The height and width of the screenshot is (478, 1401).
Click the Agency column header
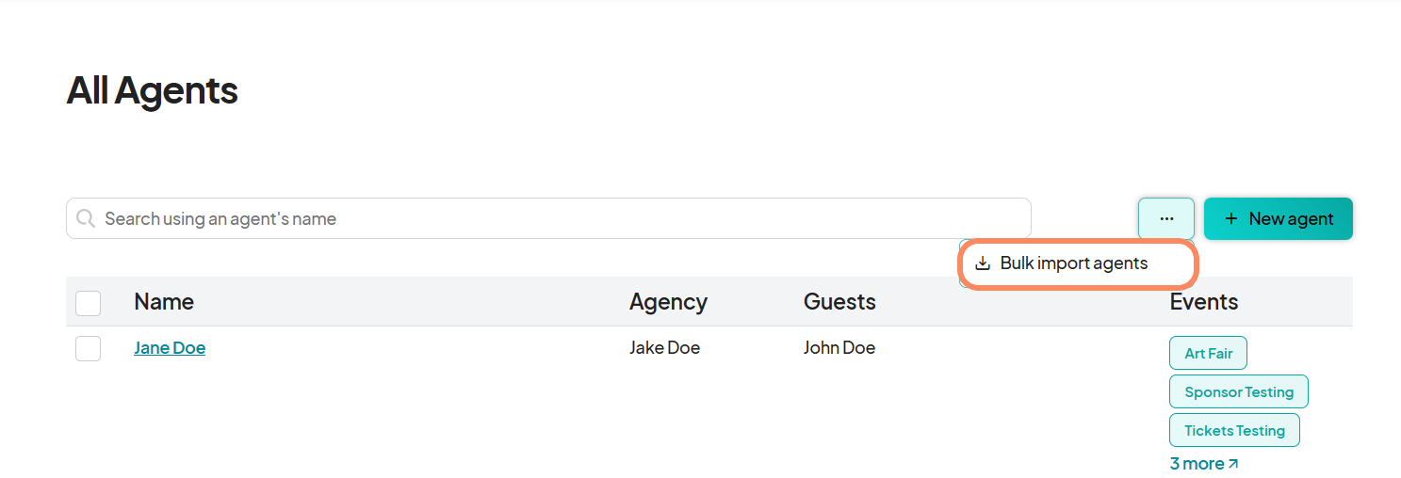668,302
